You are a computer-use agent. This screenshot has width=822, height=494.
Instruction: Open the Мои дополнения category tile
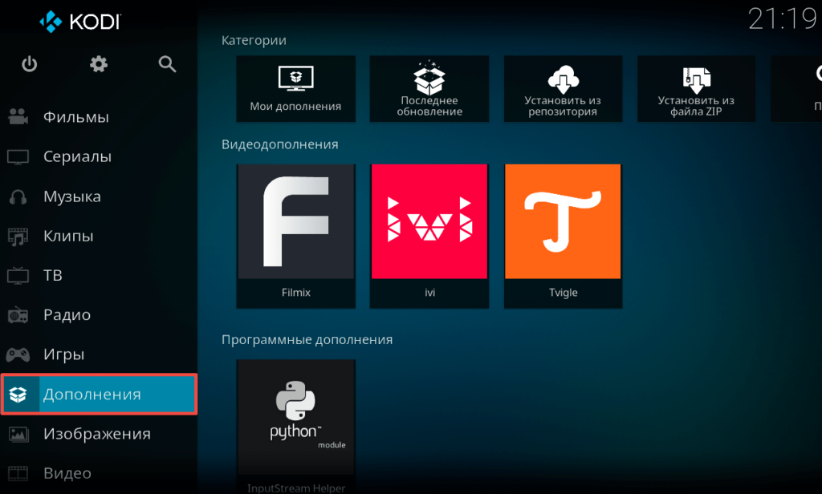(295, 88)
